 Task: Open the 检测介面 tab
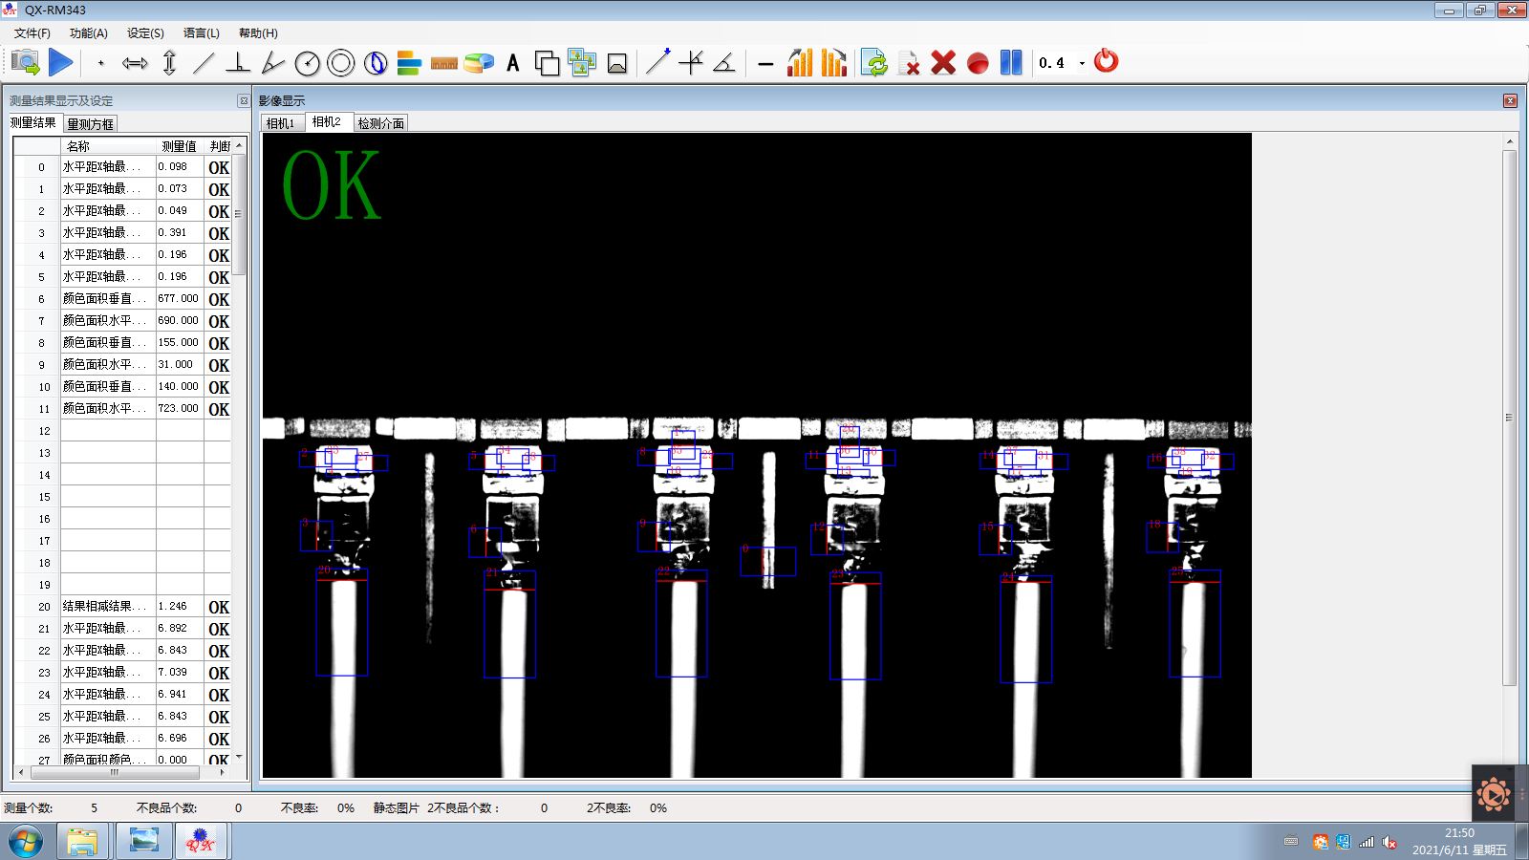tap(380, 123)
